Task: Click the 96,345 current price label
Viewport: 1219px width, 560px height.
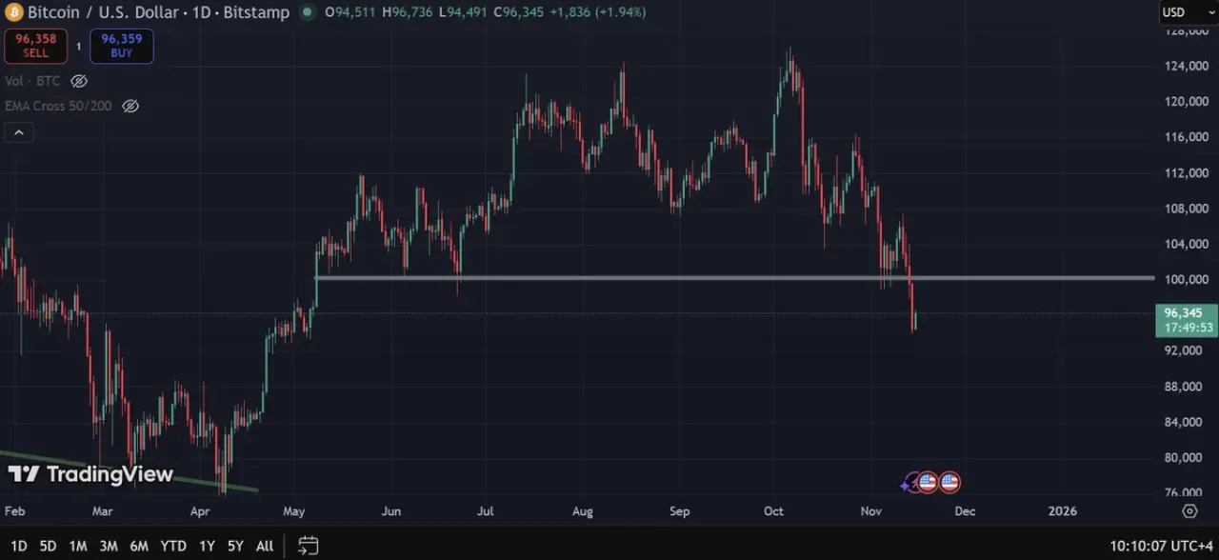Action: pyautogui.click(x=1186, y=320)
